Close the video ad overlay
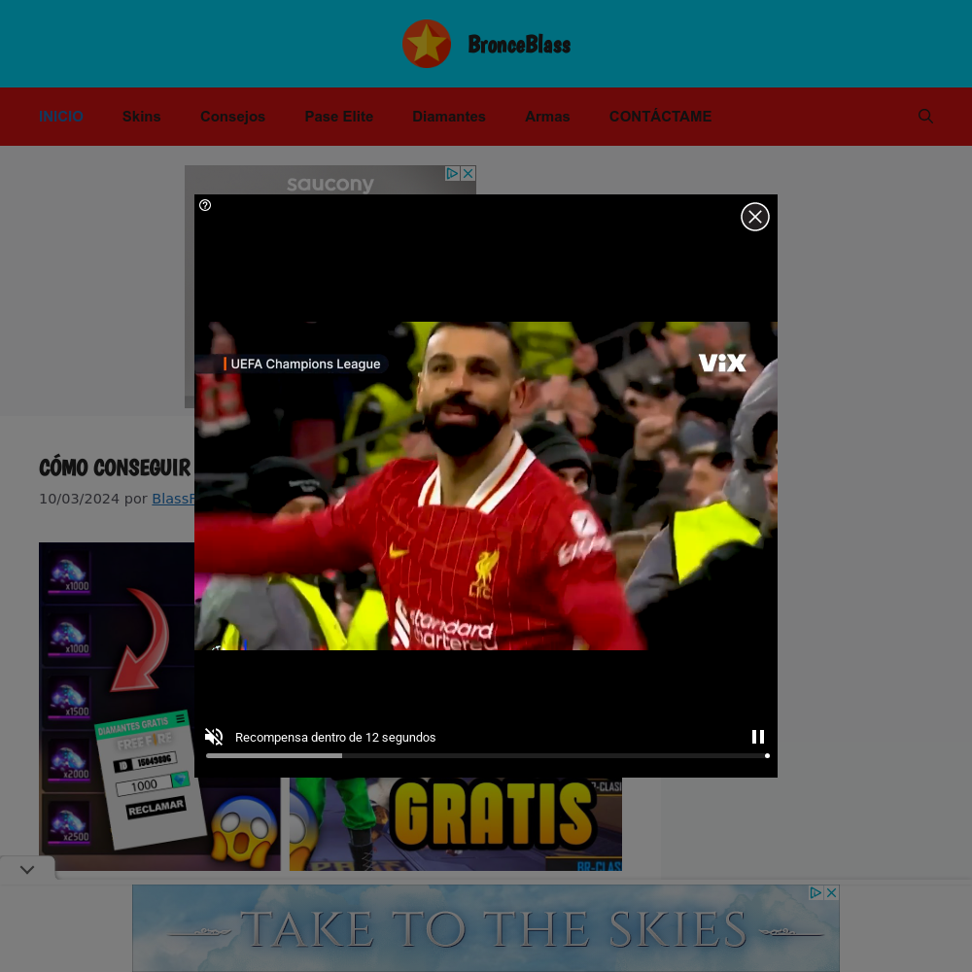 tap(755, 217)
